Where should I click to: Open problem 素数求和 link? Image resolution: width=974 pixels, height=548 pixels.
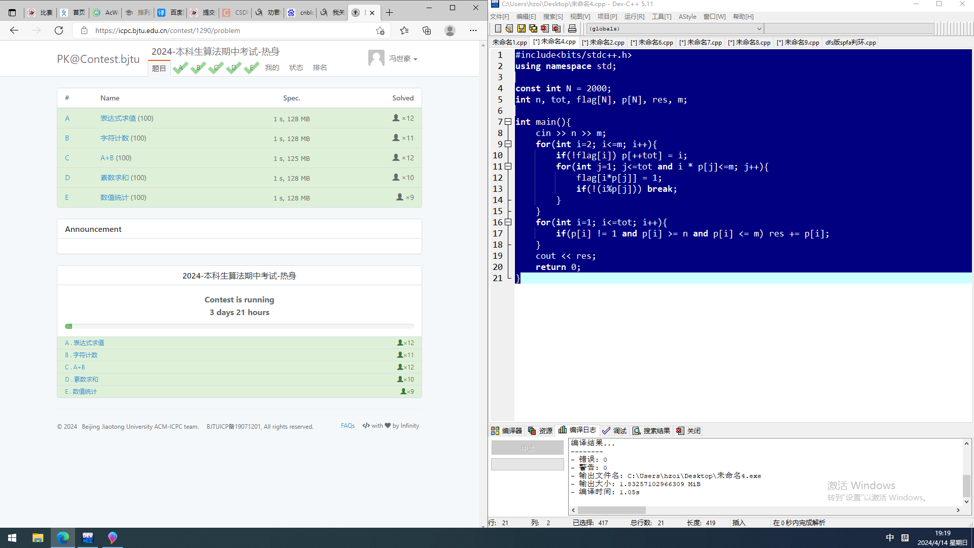114,178
